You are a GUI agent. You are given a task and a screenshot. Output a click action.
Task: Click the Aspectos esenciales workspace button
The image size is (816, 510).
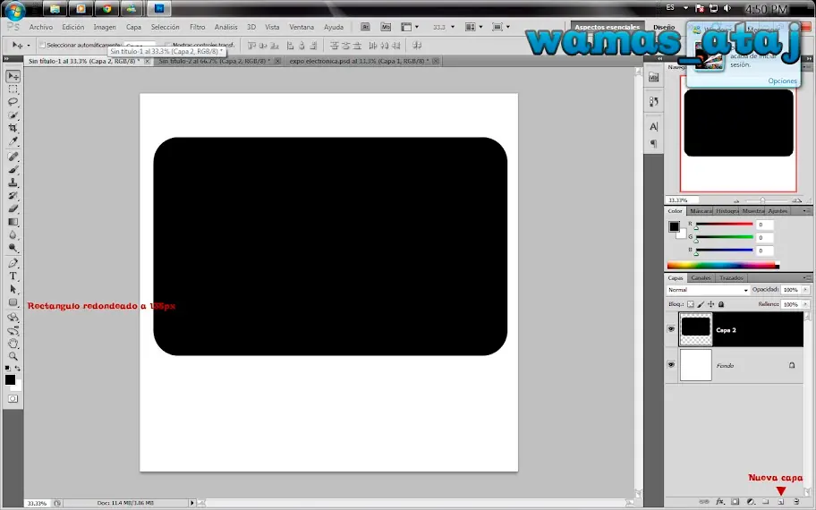point(608,27)
